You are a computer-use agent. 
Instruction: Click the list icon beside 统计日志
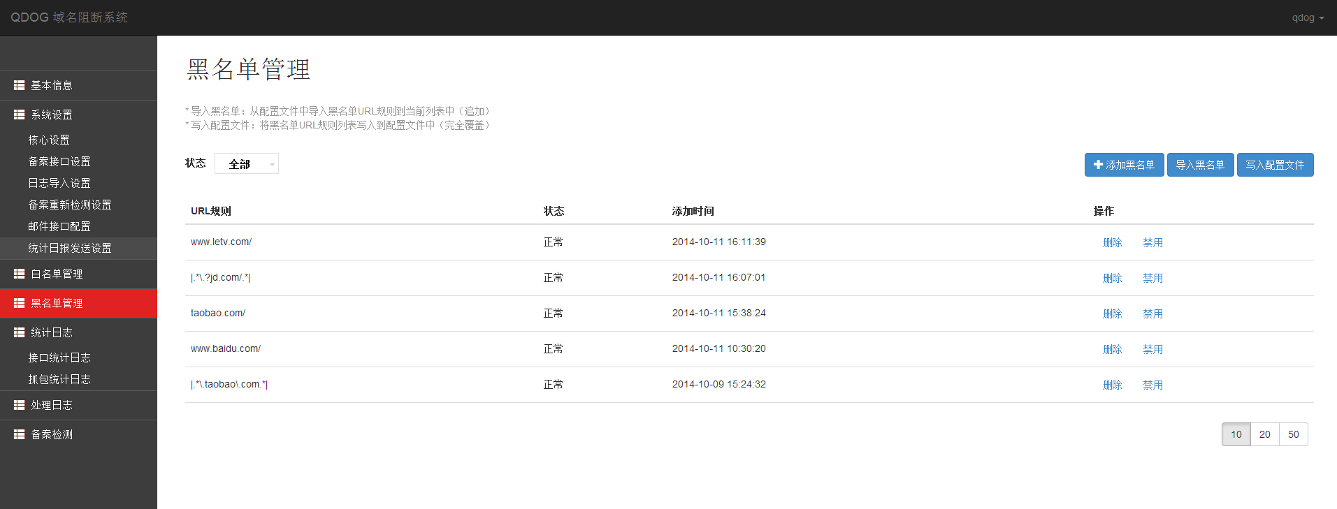(x=20, y=332)
